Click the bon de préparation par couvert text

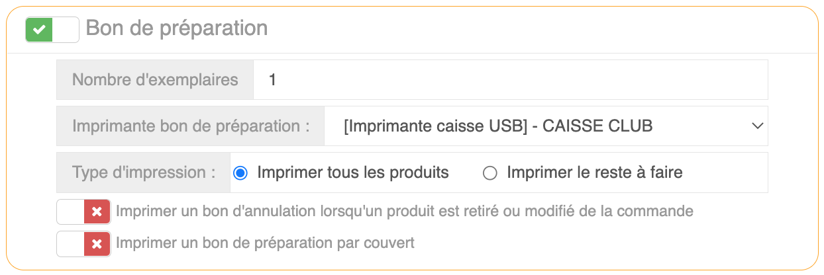coord(265,243)
